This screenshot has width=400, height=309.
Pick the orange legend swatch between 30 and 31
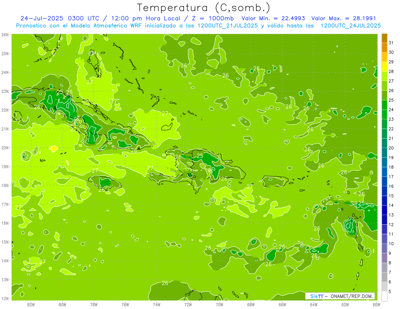pos(384,48)
